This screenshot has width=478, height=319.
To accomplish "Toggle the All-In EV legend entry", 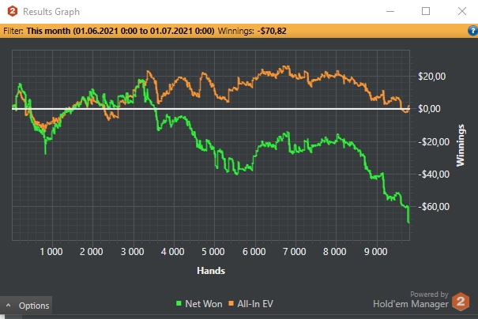I will point(251,304).
